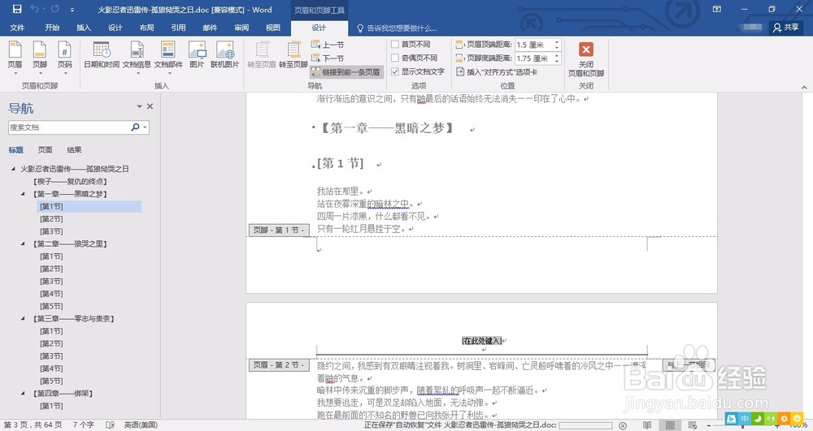Switch to read mode view icon
Viewport: 813px width, 431px height.
647,425
